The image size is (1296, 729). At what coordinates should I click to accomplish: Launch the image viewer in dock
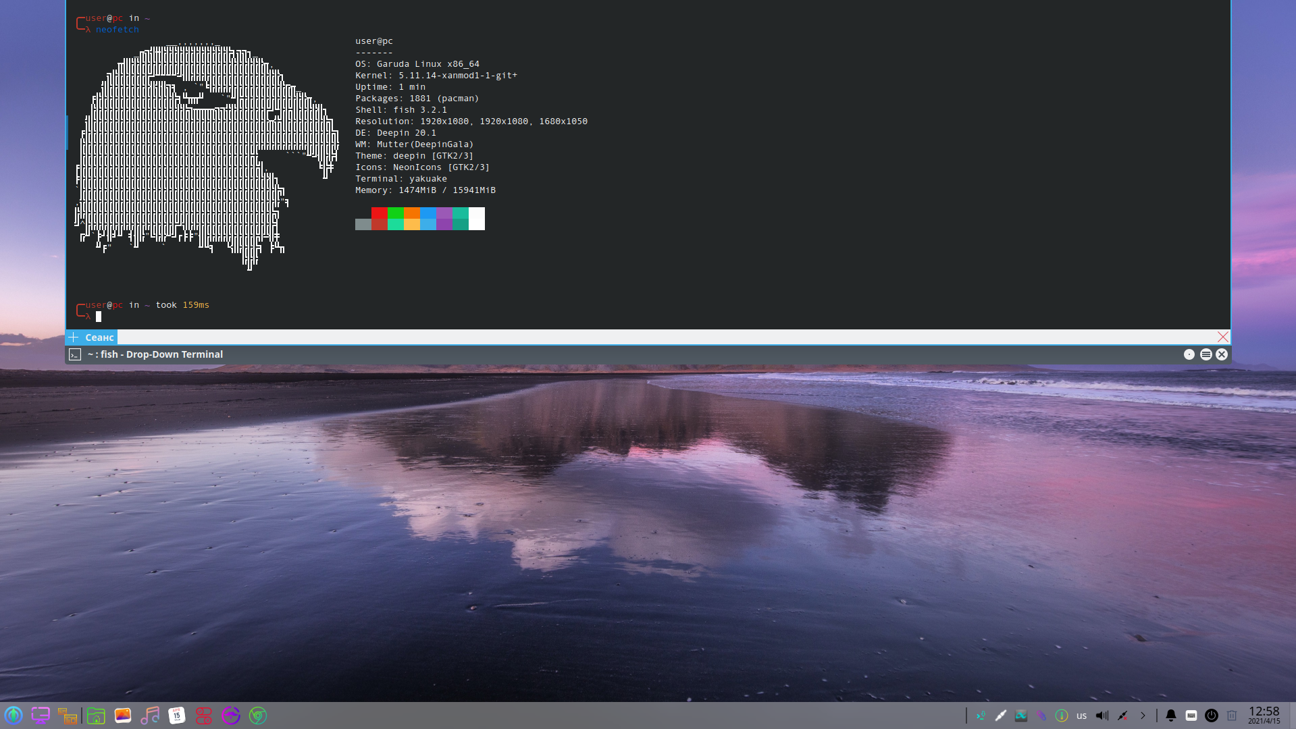[123, 715]
